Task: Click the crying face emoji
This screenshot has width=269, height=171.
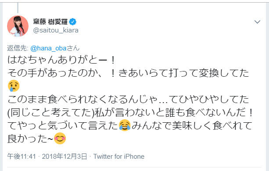Action: click(14, 86)
